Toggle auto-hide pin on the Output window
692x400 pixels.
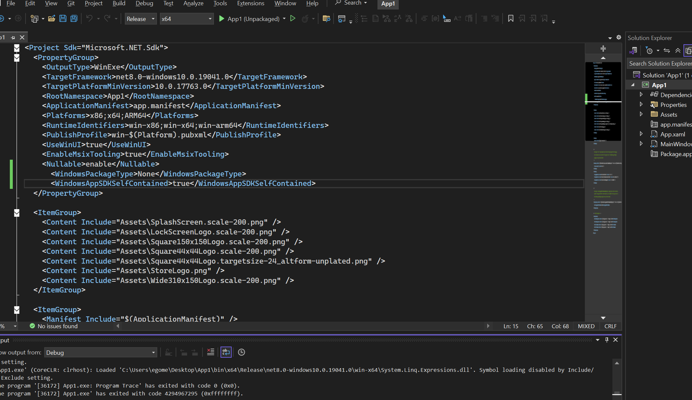click(x=606, y=340)
